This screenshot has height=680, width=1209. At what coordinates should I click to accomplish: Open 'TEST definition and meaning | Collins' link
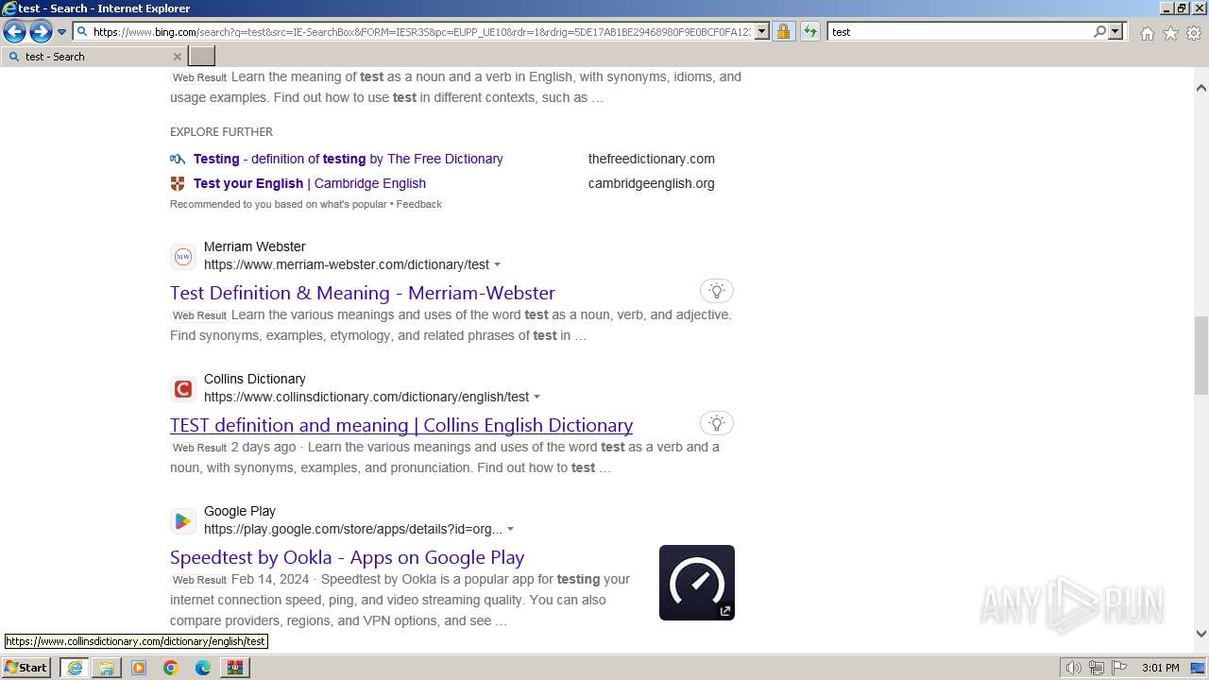tap(401, 425)
